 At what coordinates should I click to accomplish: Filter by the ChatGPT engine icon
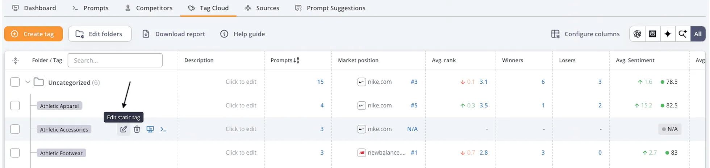(x=637, y=34)
